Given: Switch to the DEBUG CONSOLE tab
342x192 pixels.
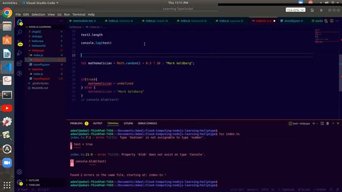Looking at the screenshot, I should click(147, 123).
